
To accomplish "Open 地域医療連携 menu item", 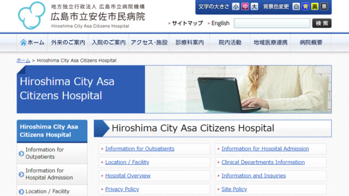I will click(x=270, y=42).
